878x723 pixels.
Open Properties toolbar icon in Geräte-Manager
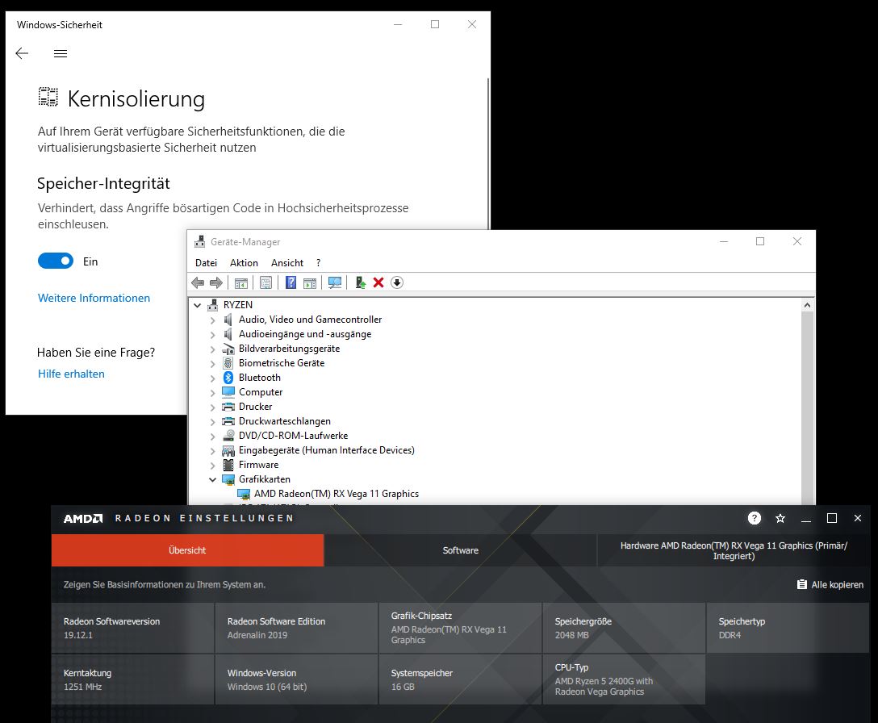pos(266,282)
